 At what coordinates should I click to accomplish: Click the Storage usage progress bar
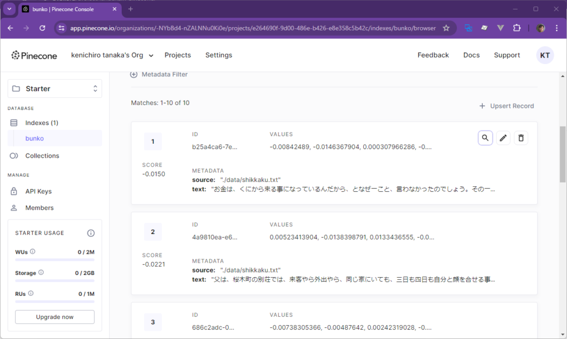tap(55, 280)
